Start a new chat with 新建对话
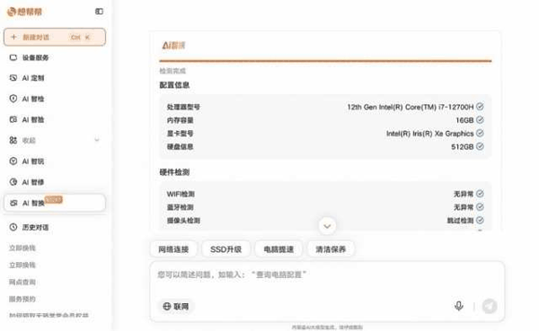 click(x=55, y=37)
